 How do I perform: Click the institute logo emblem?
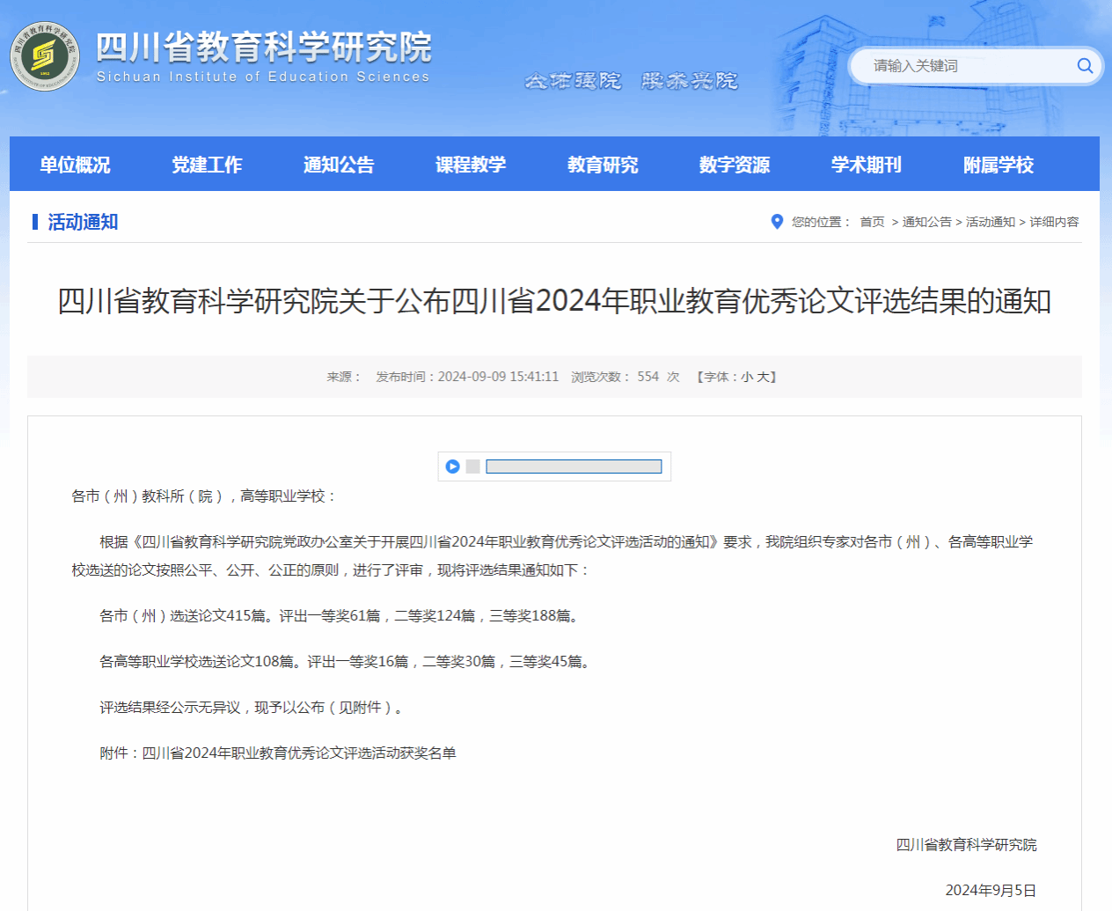[x=45, y=56]
